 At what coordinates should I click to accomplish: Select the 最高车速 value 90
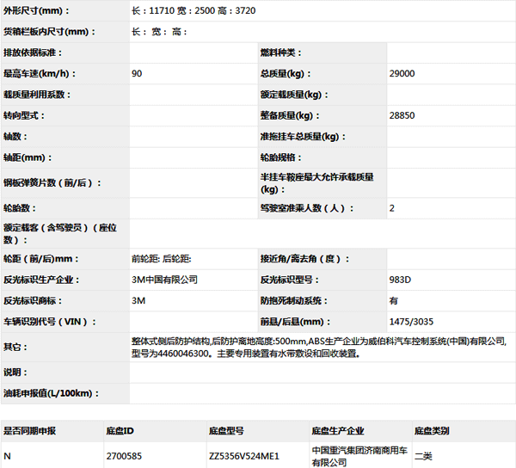[138, 74]
